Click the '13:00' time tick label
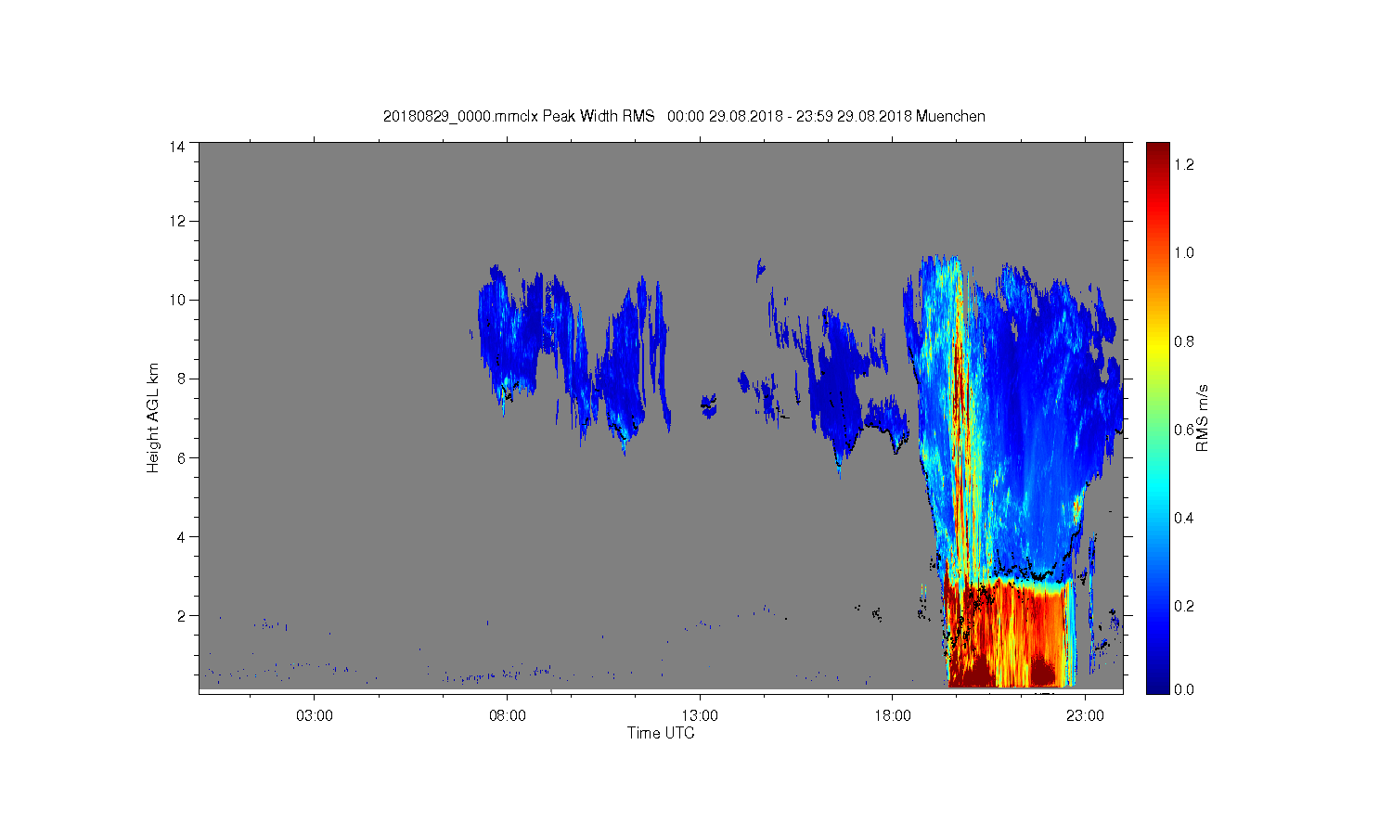This screenshot has height=835, width=1392. 700,716
